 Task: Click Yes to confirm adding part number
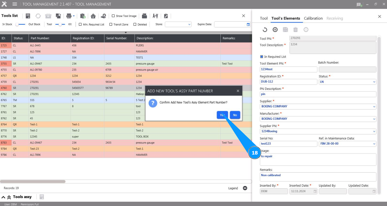pos(222,115)
